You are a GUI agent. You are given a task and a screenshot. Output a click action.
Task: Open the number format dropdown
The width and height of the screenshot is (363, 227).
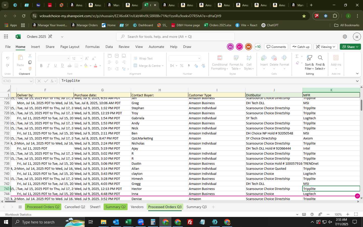click(199, 59)
